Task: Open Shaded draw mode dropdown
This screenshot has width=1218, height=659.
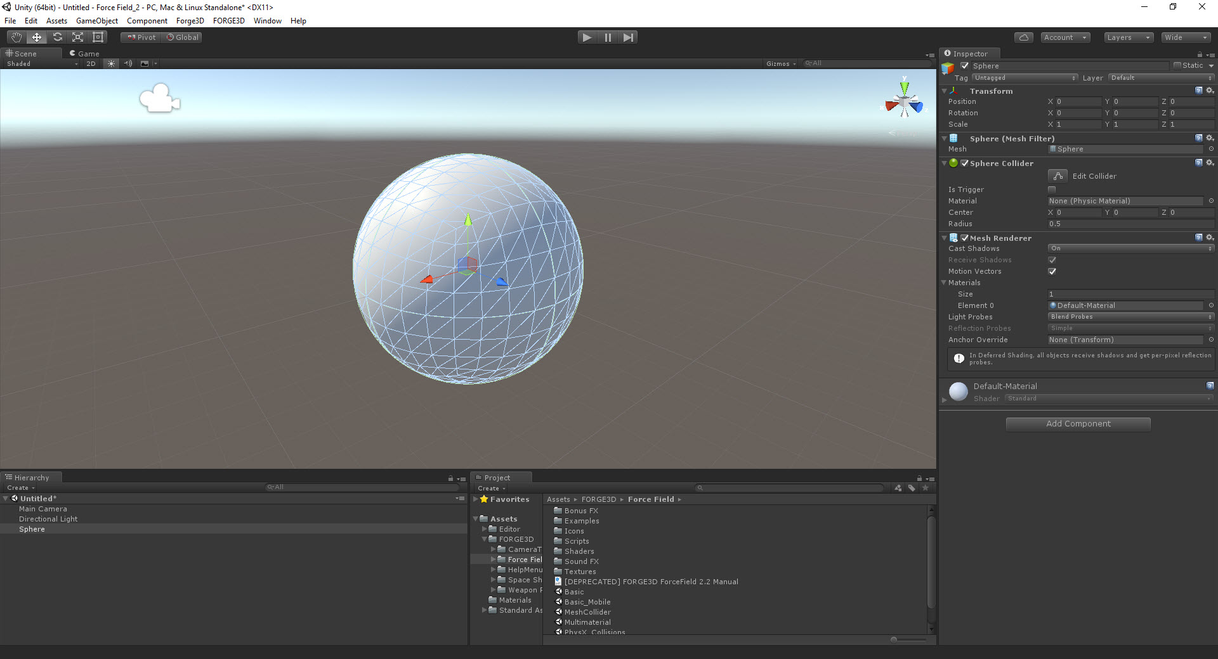Action: tap(42, 63)
